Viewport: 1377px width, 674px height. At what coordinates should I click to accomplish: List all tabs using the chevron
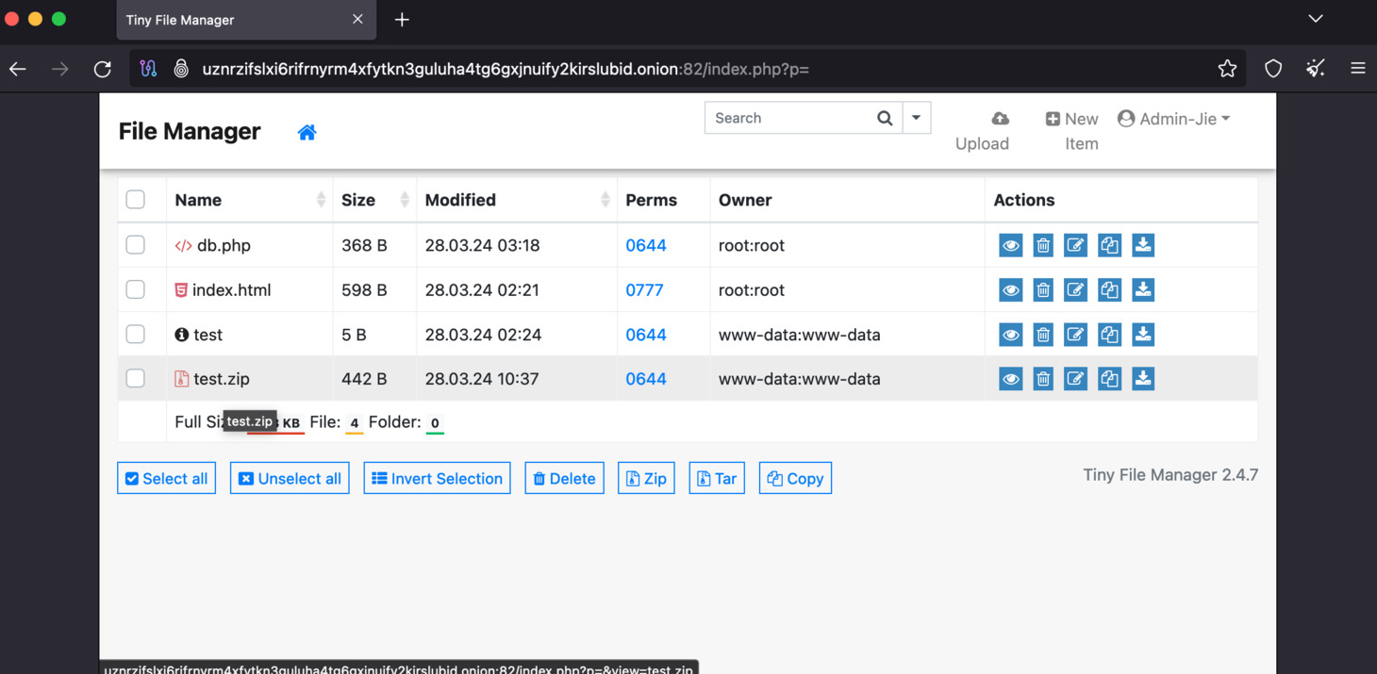click(1316, 19)
